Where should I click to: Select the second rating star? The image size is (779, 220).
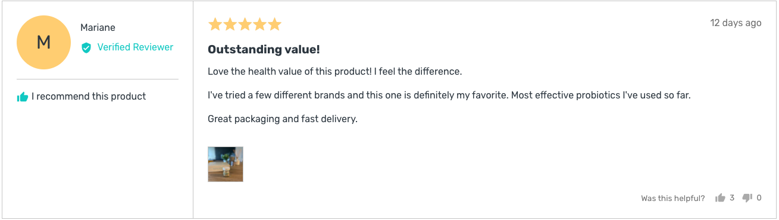point(230,24)
